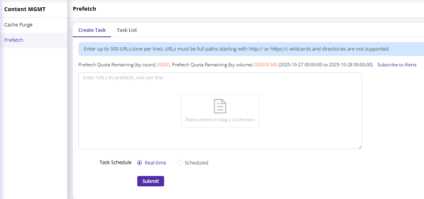Image resolution: width=424 pixels, height=199 pixels.
Task: Click the document file icon in upload area
Action: click(220, 106)
